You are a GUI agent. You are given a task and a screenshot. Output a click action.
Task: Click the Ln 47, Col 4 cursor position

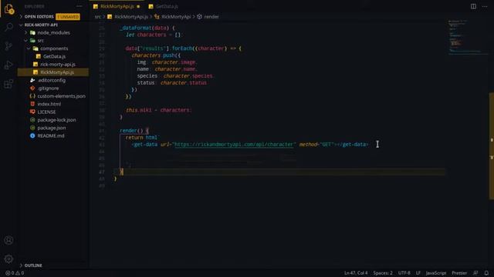coord(356,273)
